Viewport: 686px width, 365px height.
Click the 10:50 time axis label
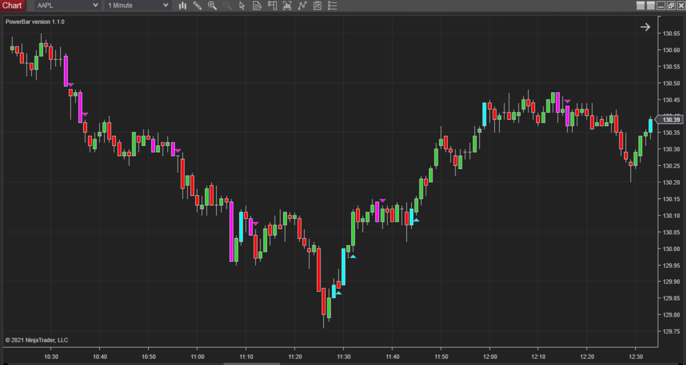click(x=149, y=356)
